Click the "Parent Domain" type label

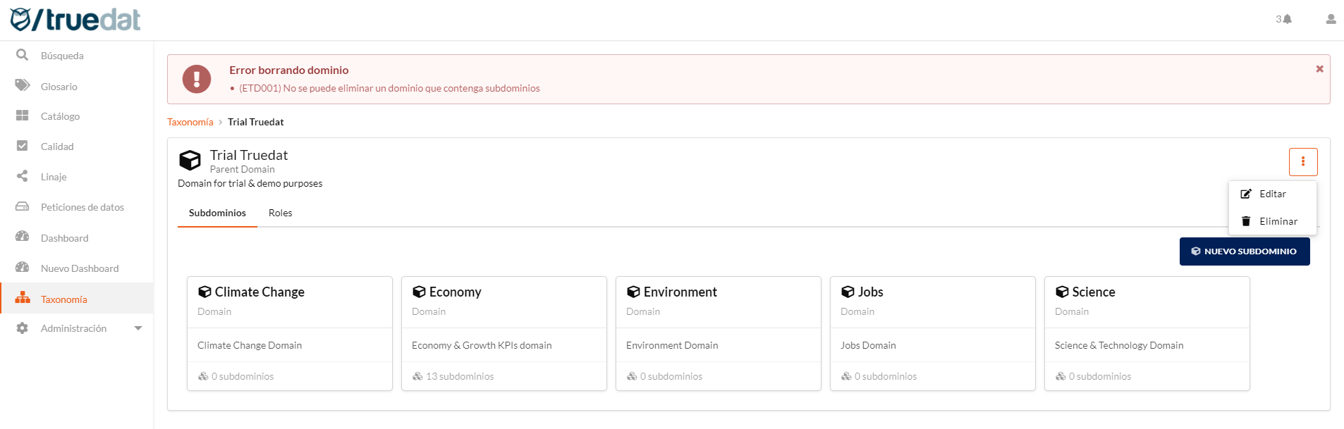(243, 169)
